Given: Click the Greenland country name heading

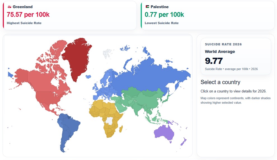Looking at the screenshot, I should (23, 7).
